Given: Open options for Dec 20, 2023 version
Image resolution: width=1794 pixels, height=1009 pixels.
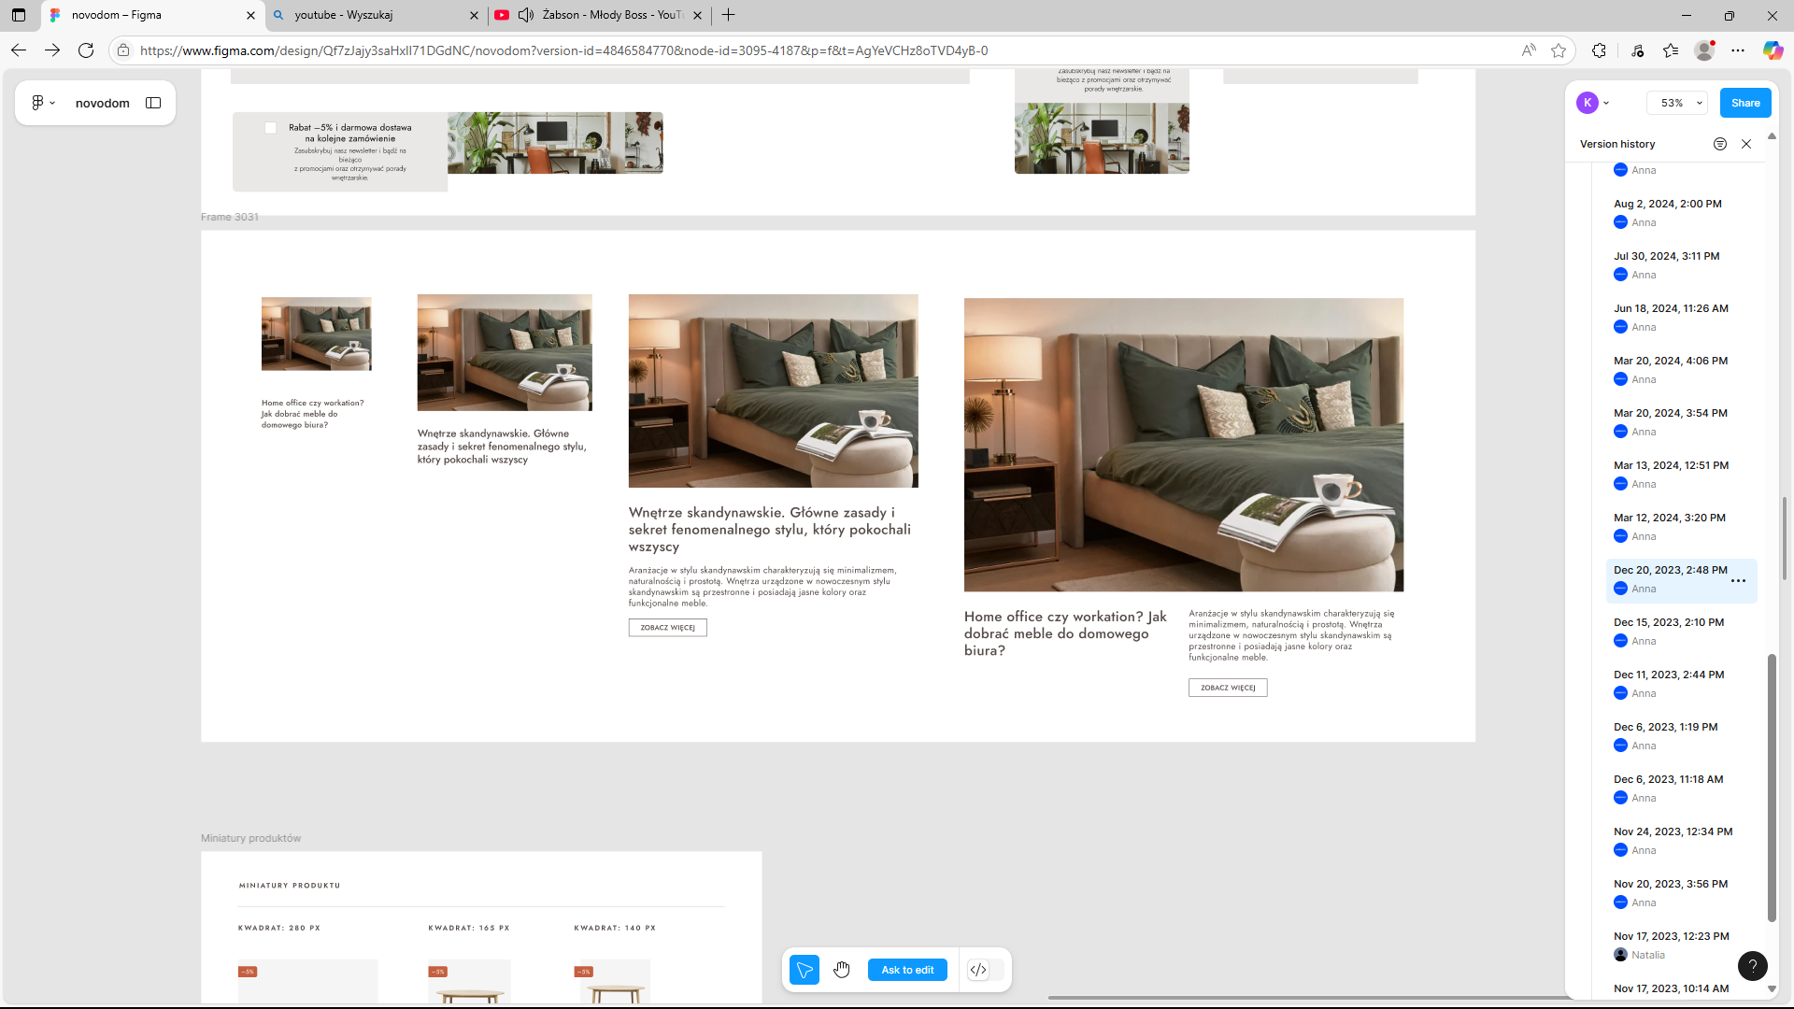Looking at the screenshot, I should pyautogui.click(x=1738, y=580).
